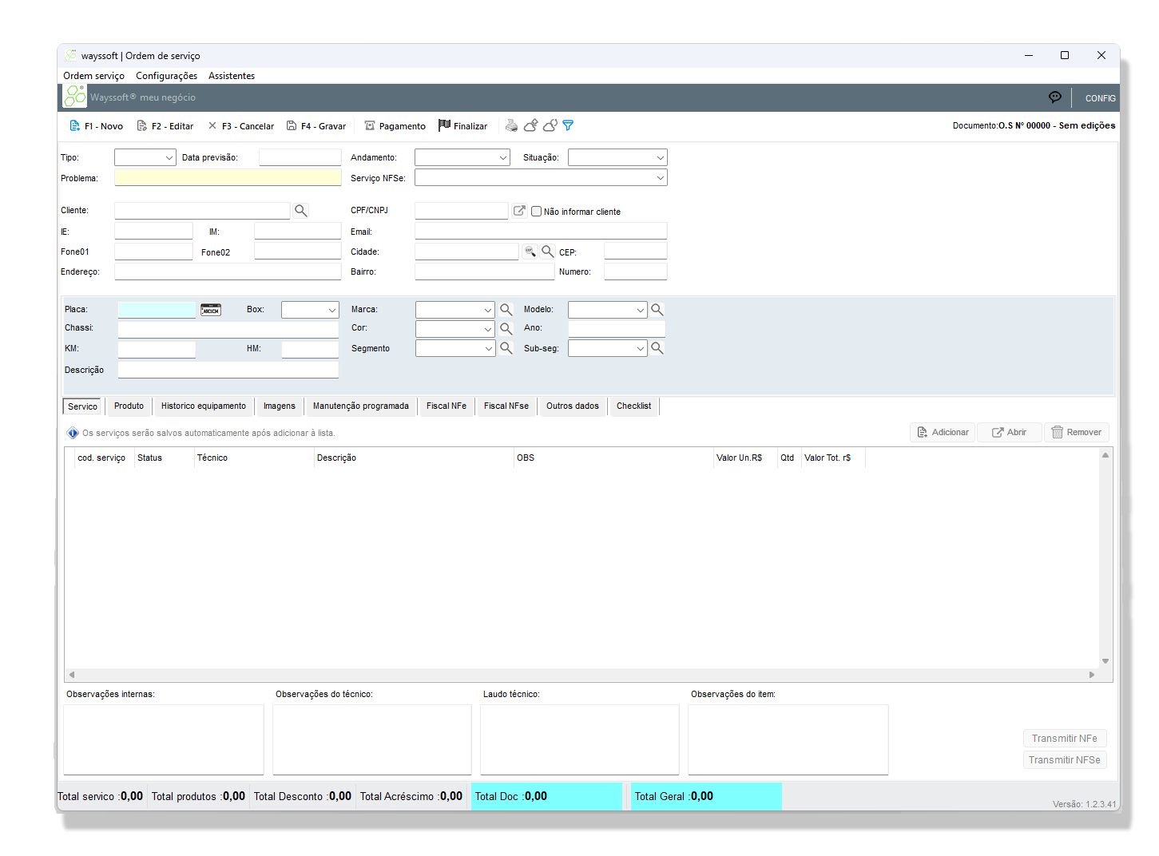The image size is (1159, 856).
Task: Click the printer icon in toolbar
Action: pyautogui.click(x=511, y=126)
